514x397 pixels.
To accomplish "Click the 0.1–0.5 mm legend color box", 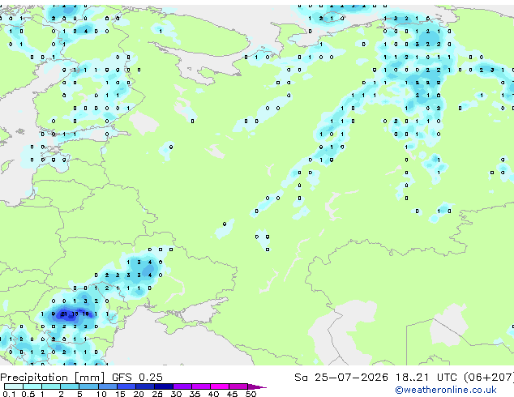I will coord(14,386).
